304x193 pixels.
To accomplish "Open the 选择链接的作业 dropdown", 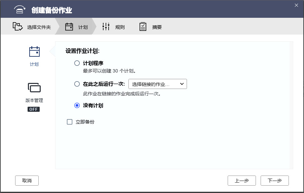I will pyautogui.click(x=158, y=84).
